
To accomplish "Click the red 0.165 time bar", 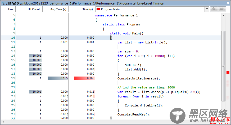I will pos(84,78).
